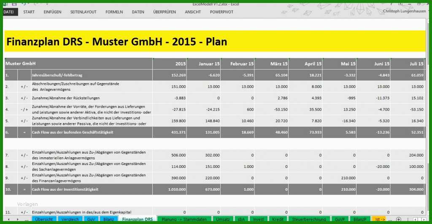The height and width of the screenshot is (224, 432).
Task: Open the EINFÜGEN ribbon tab
Action: pos(52,12)
